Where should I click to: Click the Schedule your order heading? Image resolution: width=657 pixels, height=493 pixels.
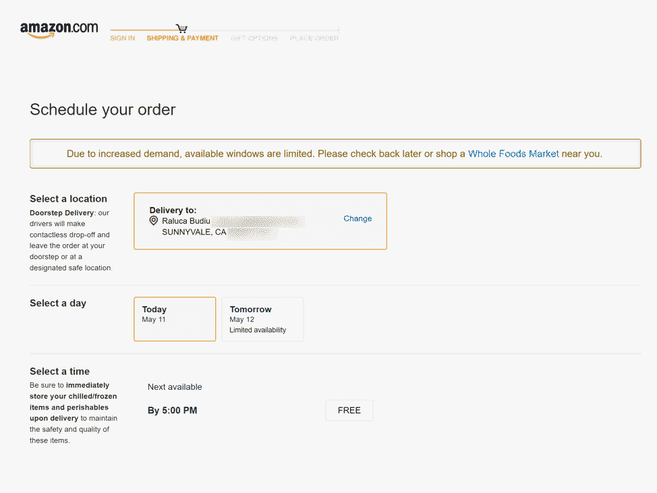tap(103, 109)
